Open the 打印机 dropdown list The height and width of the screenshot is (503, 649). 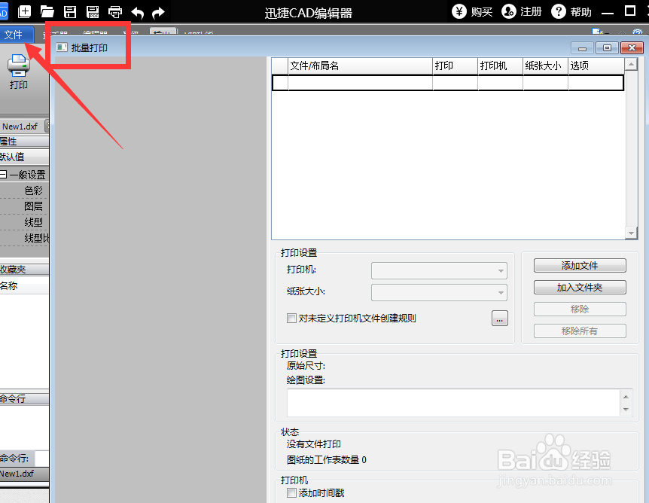[x=439, y=271]
